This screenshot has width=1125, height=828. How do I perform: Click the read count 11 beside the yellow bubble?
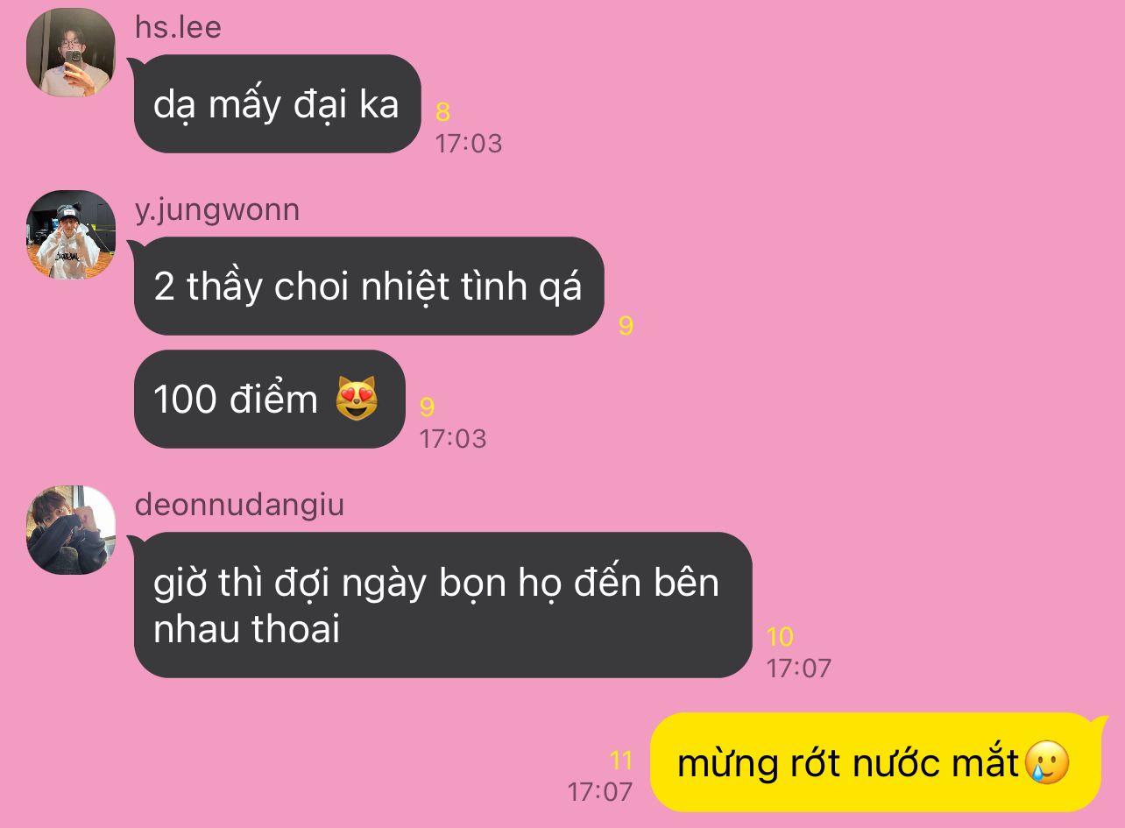[x=620, y=761]
